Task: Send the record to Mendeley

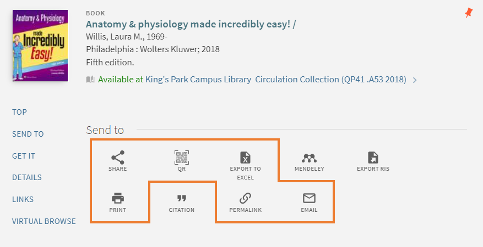Action: (x=310, y=158)
